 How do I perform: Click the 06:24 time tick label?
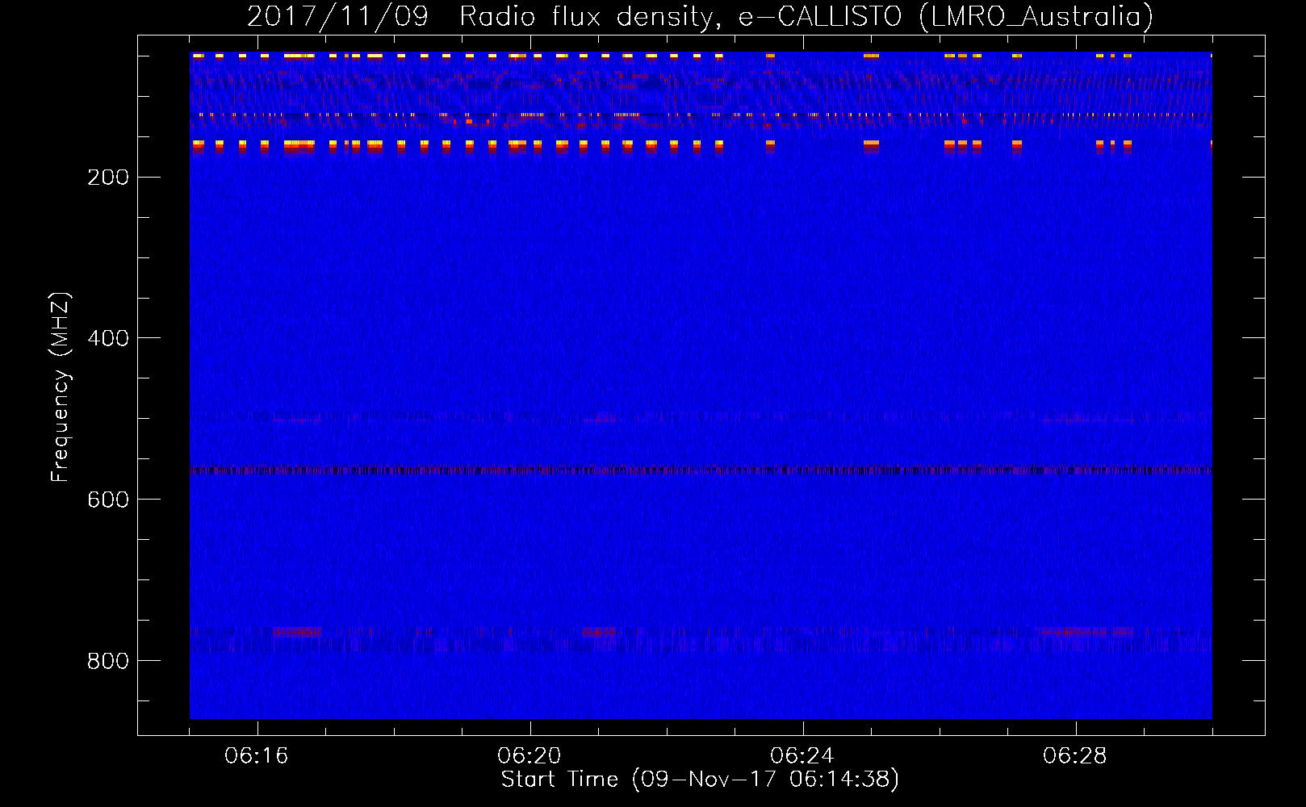pyautogui.click(x=802, y=756)
